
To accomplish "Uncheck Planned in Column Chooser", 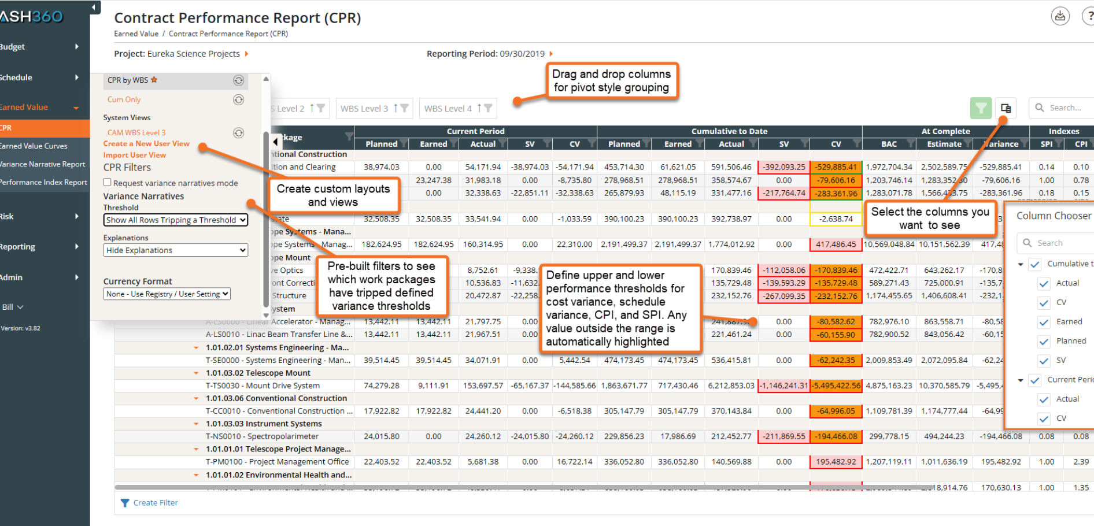I will coord(1044,342).
